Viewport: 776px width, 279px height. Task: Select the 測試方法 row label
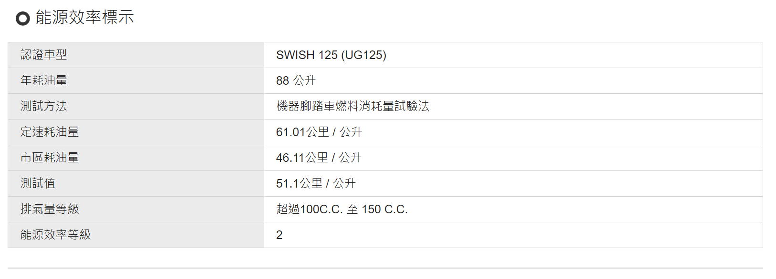[x=136, y=106]
